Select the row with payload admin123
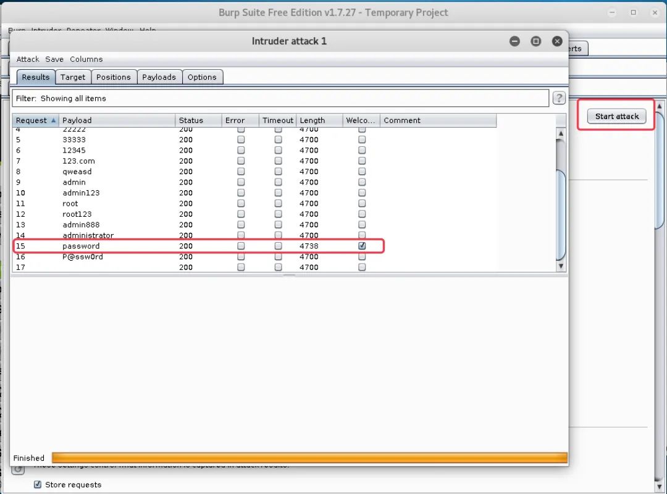Viewport: 667px width, 494px height. (254, 193)
